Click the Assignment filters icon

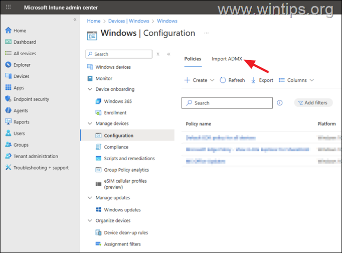pos(98,244)
